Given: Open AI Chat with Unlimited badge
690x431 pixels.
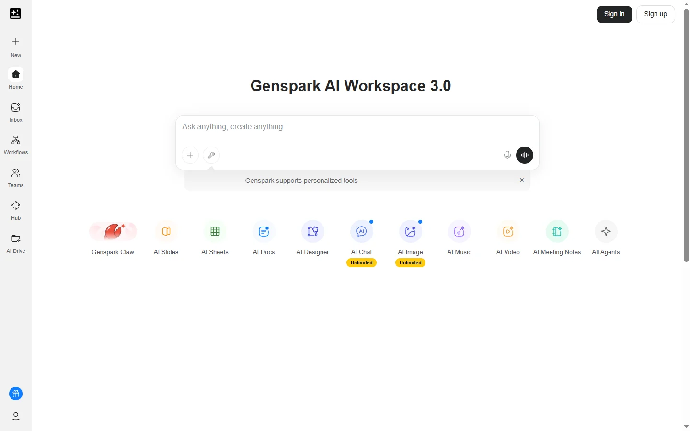Looking at the screenshot, I should point(361,238).
